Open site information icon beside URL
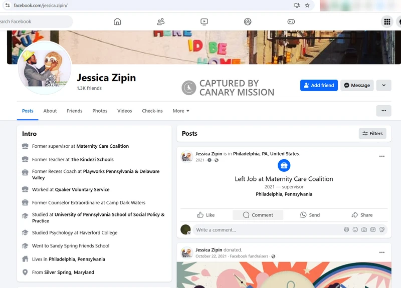The width and height of the screenshot is (401, 288). click(x=8, y=5)
